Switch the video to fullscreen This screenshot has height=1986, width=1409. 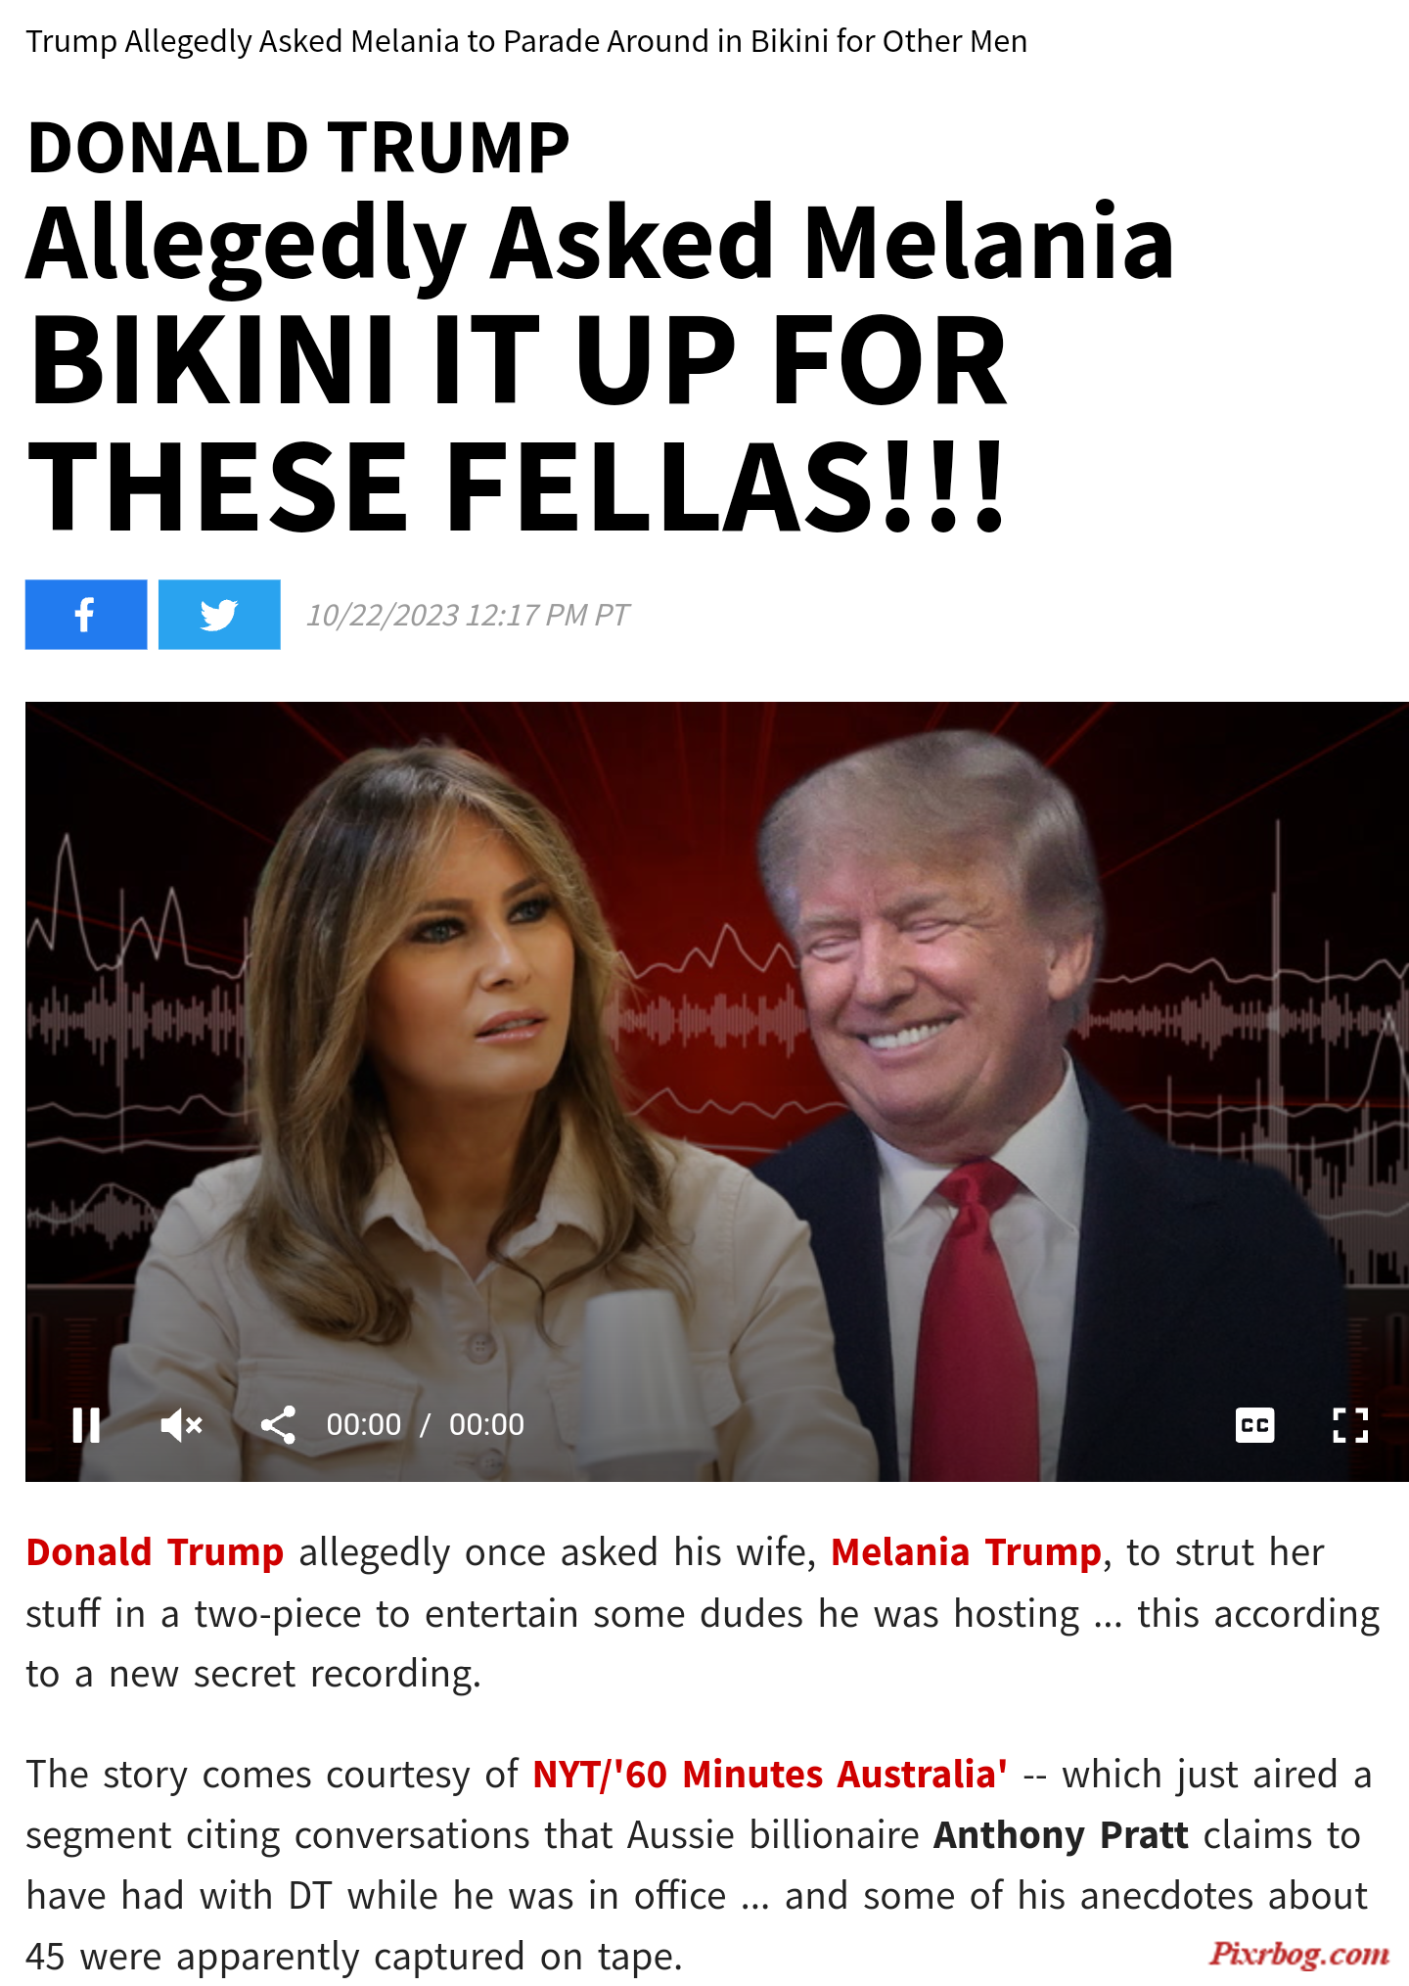pyautogui.click(x=1350, y=1425)
